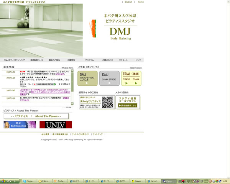The height and width of the screenshot is (184, 230).
Task: Open the Windows Start (スタート) button
Action: pyautogui.click(x=10, y=181)
